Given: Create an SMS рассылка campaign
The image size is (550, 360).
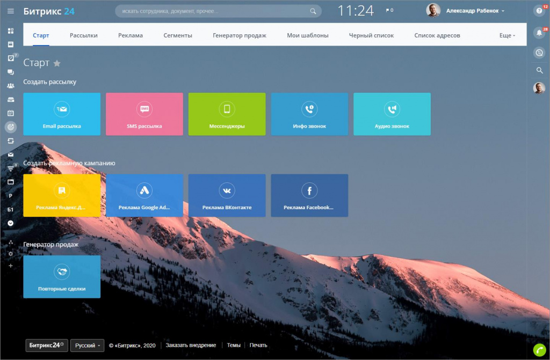Looking at the screenshot, I should (144, 114).
